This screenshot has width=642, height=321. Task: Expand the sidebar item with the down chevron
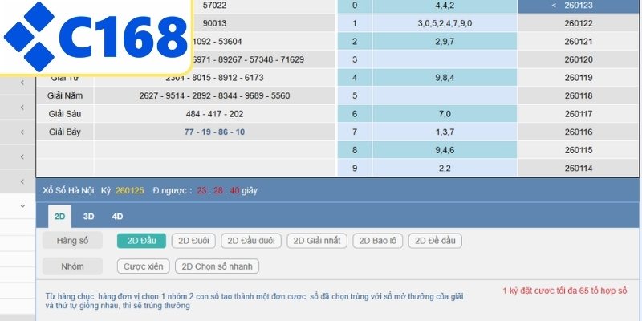point(22,205)
